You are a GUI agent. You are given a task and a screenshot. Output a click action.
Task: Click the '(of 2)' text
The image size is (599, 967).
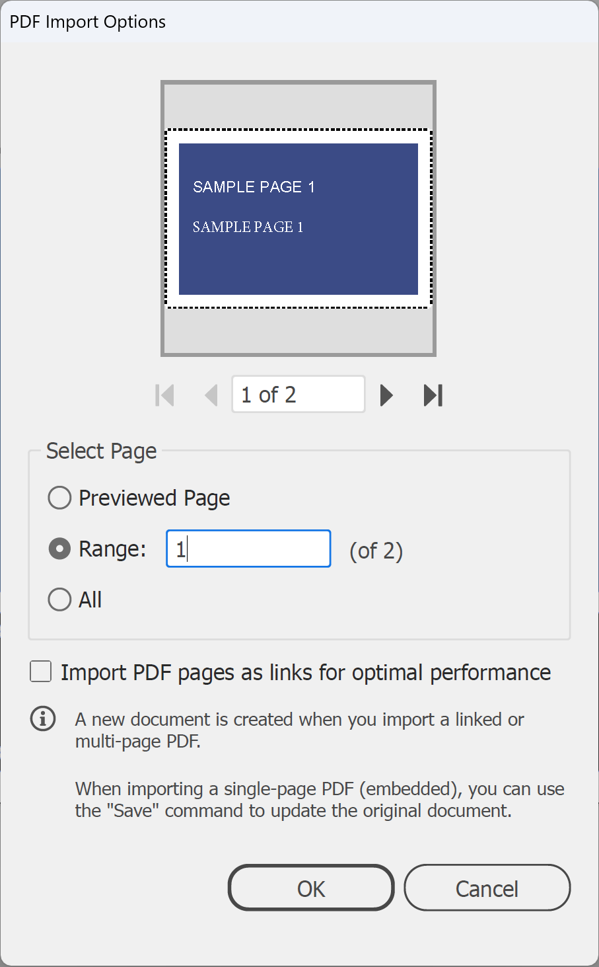376,551
